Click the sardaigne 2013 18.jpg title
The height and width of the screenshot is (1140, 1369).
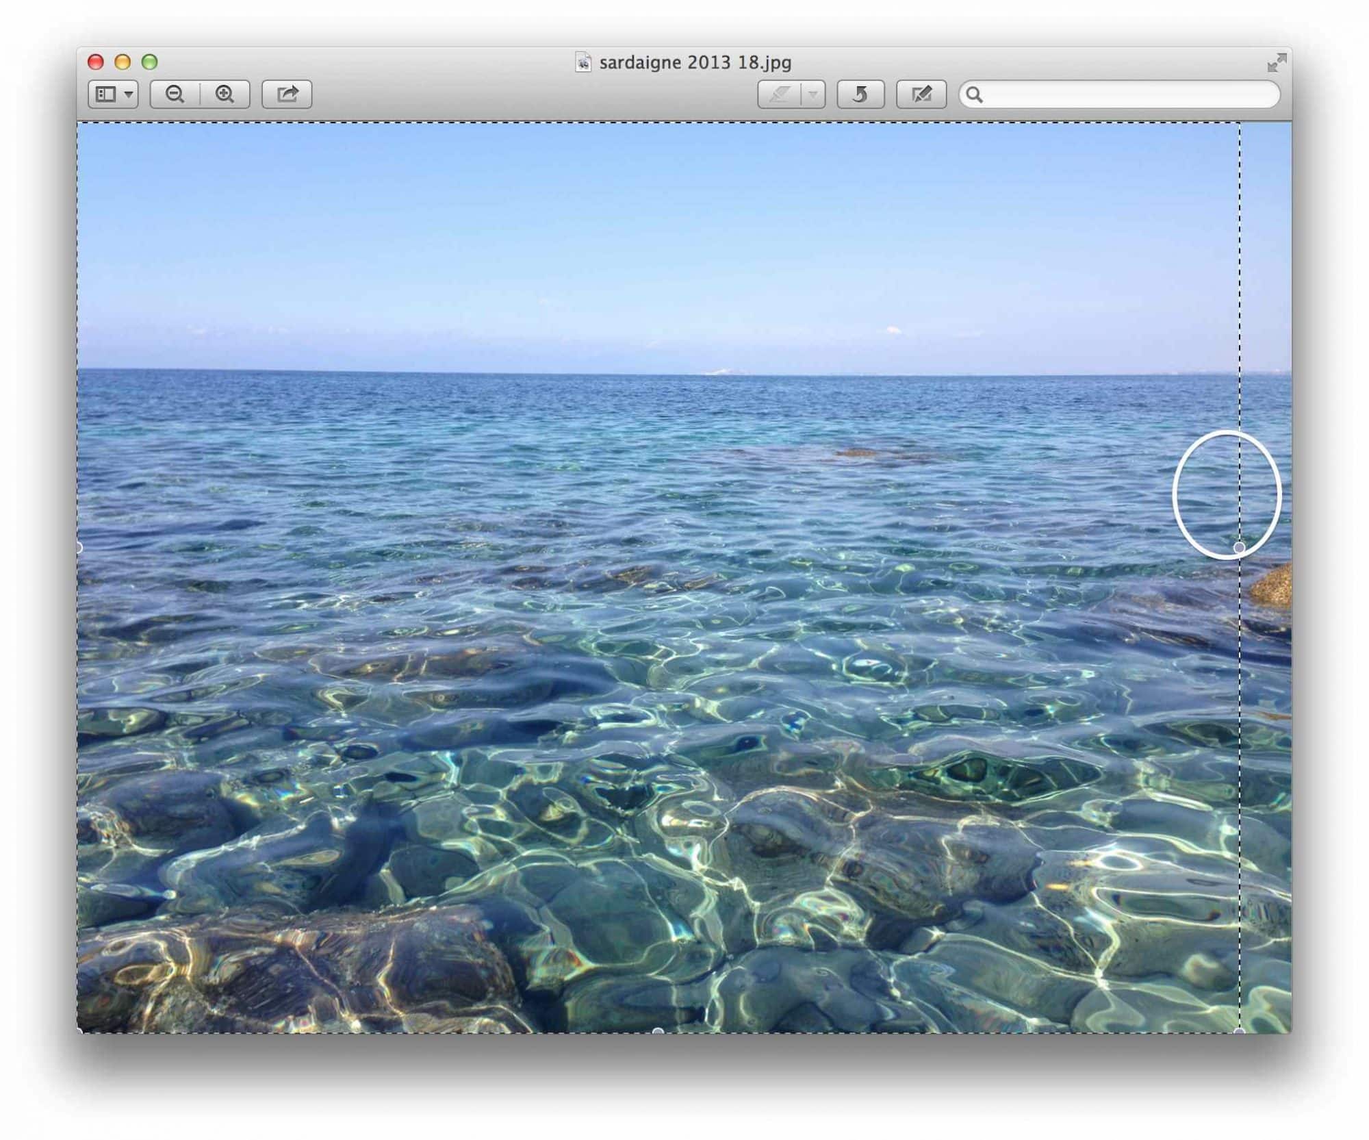tap(695, 63)
